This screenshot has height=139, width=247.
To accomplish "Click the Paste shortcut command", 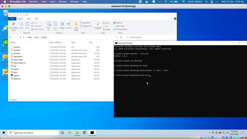I will pyautogui.click(x=37, y=29).
